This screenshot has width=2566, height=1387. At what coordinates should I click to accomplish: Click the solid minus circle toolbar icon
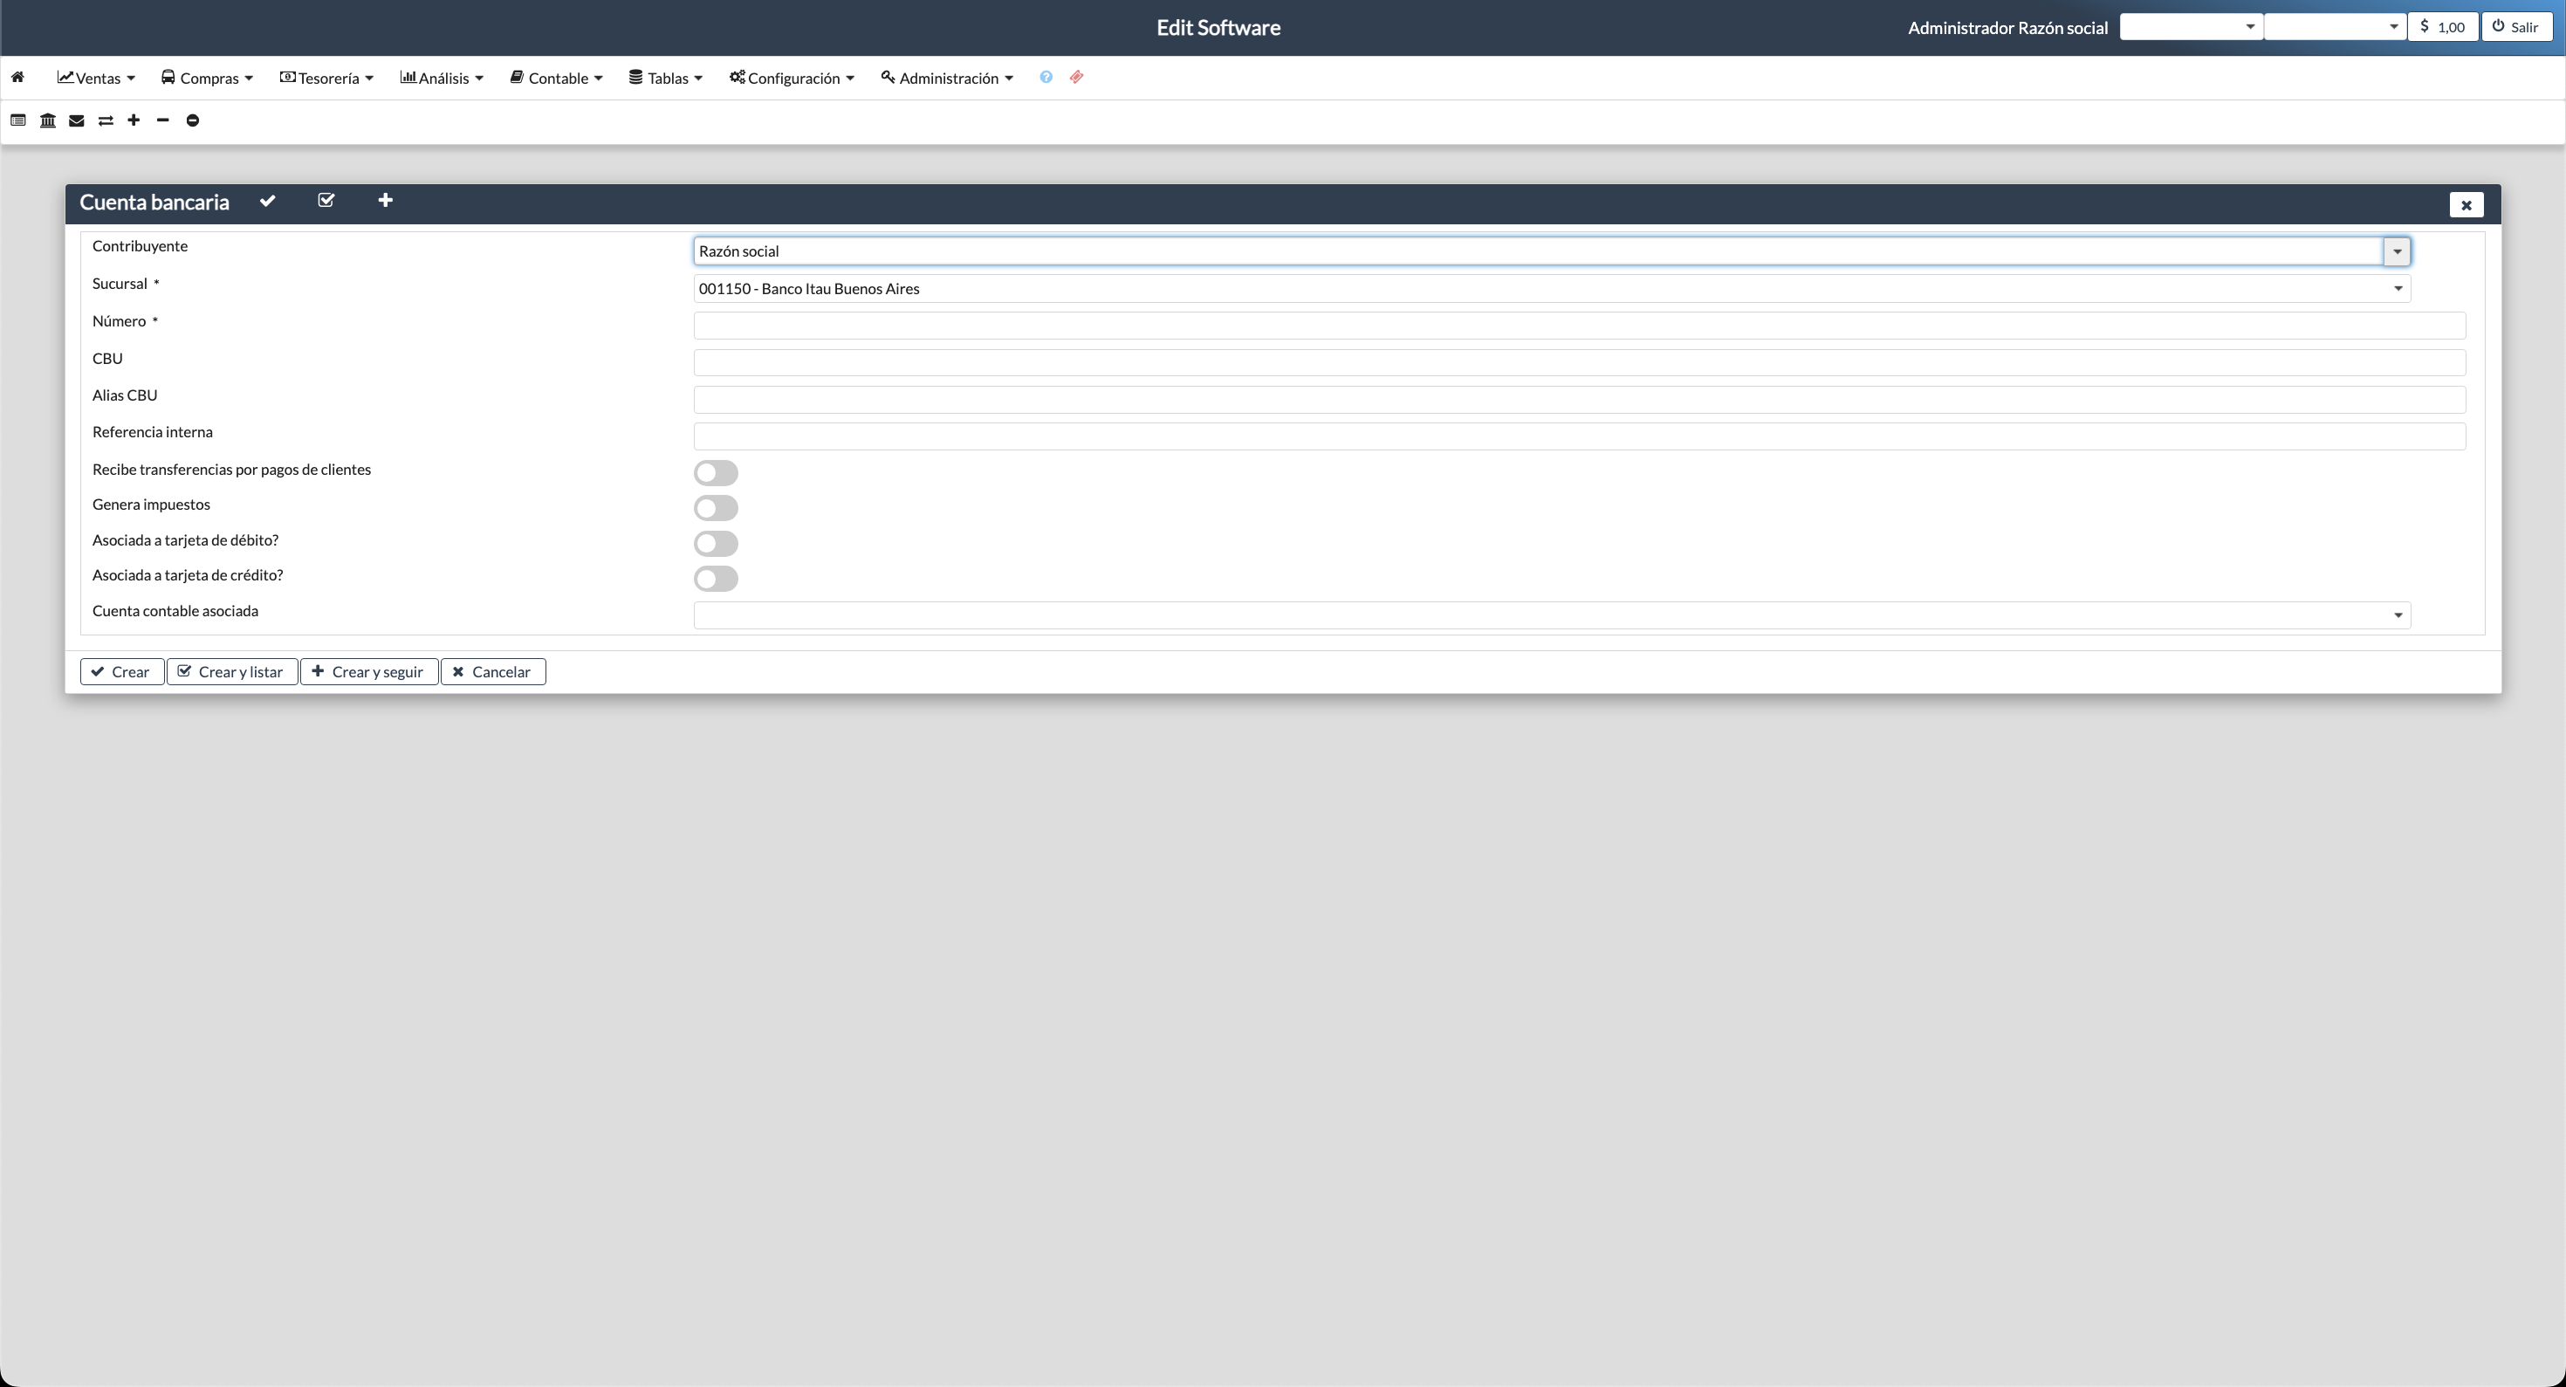(x=193, y=120)
